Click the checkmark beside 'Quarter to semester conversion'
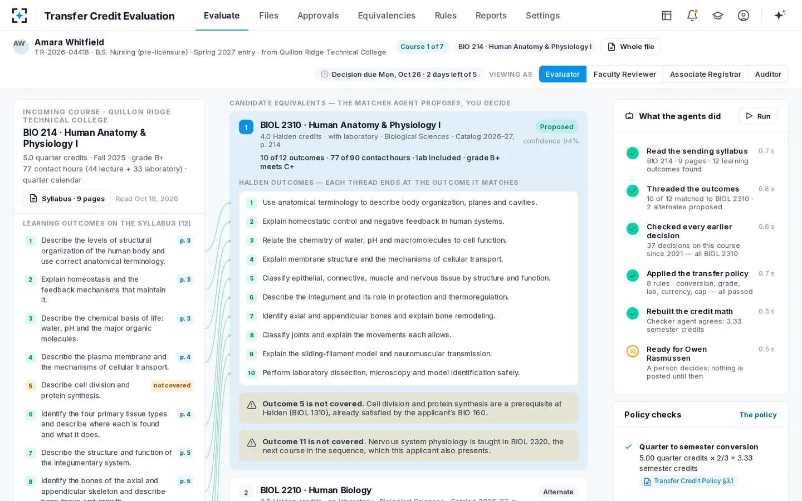Image resolution: width=802 pixels, height=501 pixels. click(x=629, y=446)
